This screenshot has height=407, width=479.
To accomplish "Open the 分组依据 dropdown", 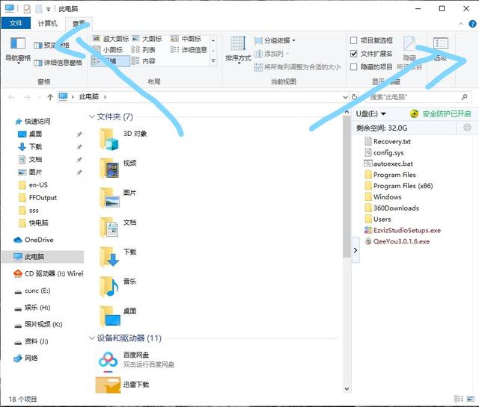I will point(275,40).
